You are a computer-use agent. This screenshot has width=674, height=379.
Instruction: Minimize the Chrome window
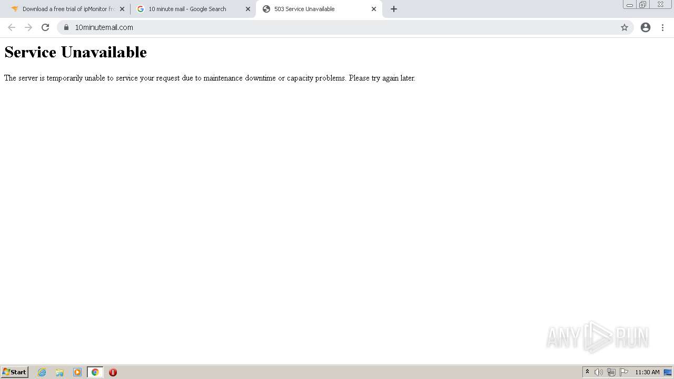click(630, 5)
